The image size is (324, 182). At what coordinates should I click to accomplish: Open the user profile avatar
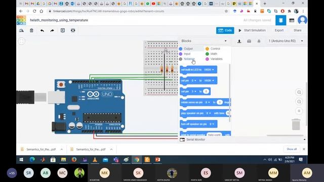(302, 20)
